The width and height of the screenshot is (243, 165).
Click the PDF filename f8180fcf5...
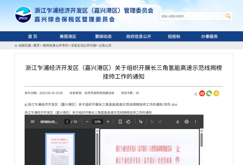[x=49, y=122]
